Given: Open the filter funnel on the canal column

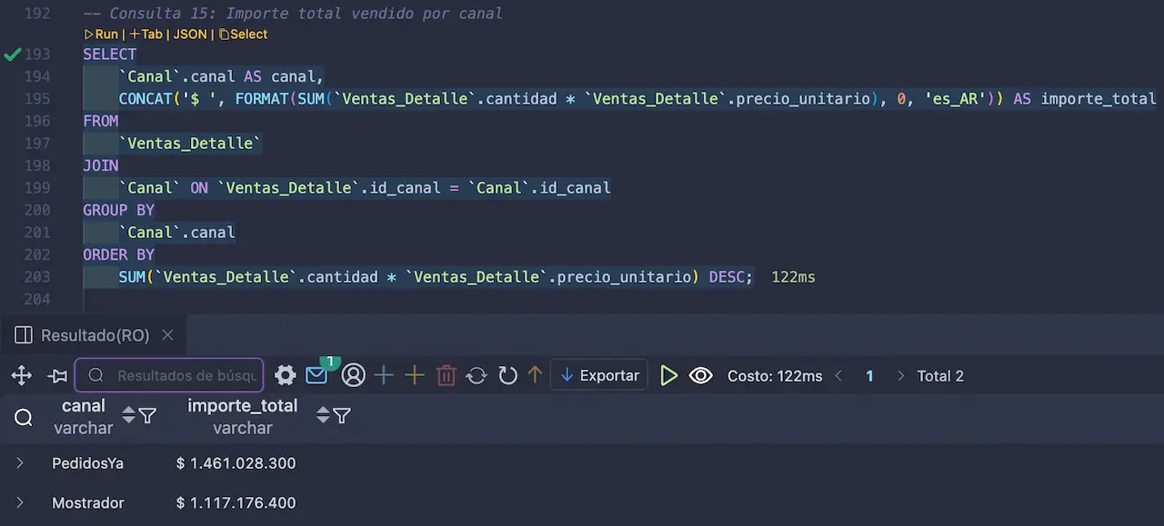Looking at the screenshot, I should (145, 415).
